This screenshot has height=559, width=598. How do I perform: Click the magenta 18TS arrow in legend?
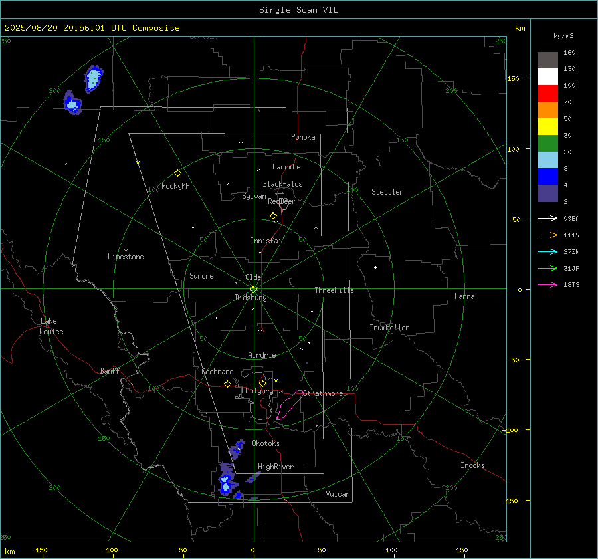tap(548, 284)
